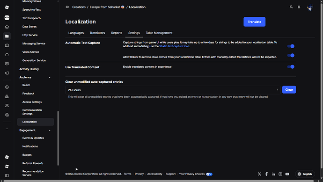Image resolution: width=323 pixels, height=182 pixels.
Task: Open Data Stores in the sidebar
Action: click(29, 27)
